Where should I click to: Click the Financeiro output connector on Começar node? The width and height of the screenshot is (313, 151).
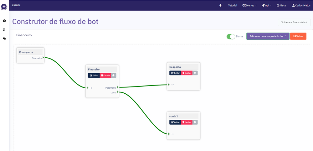click(43, 58)
